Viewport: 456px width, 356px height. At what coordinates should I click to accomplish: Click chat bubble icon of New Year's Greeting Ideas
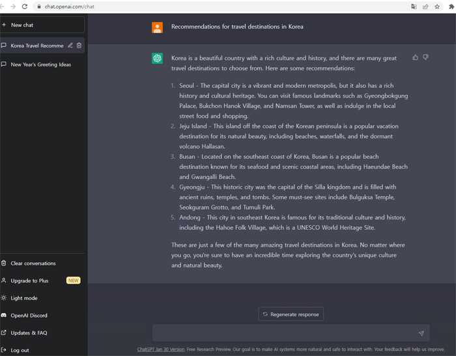click(4, 64)
